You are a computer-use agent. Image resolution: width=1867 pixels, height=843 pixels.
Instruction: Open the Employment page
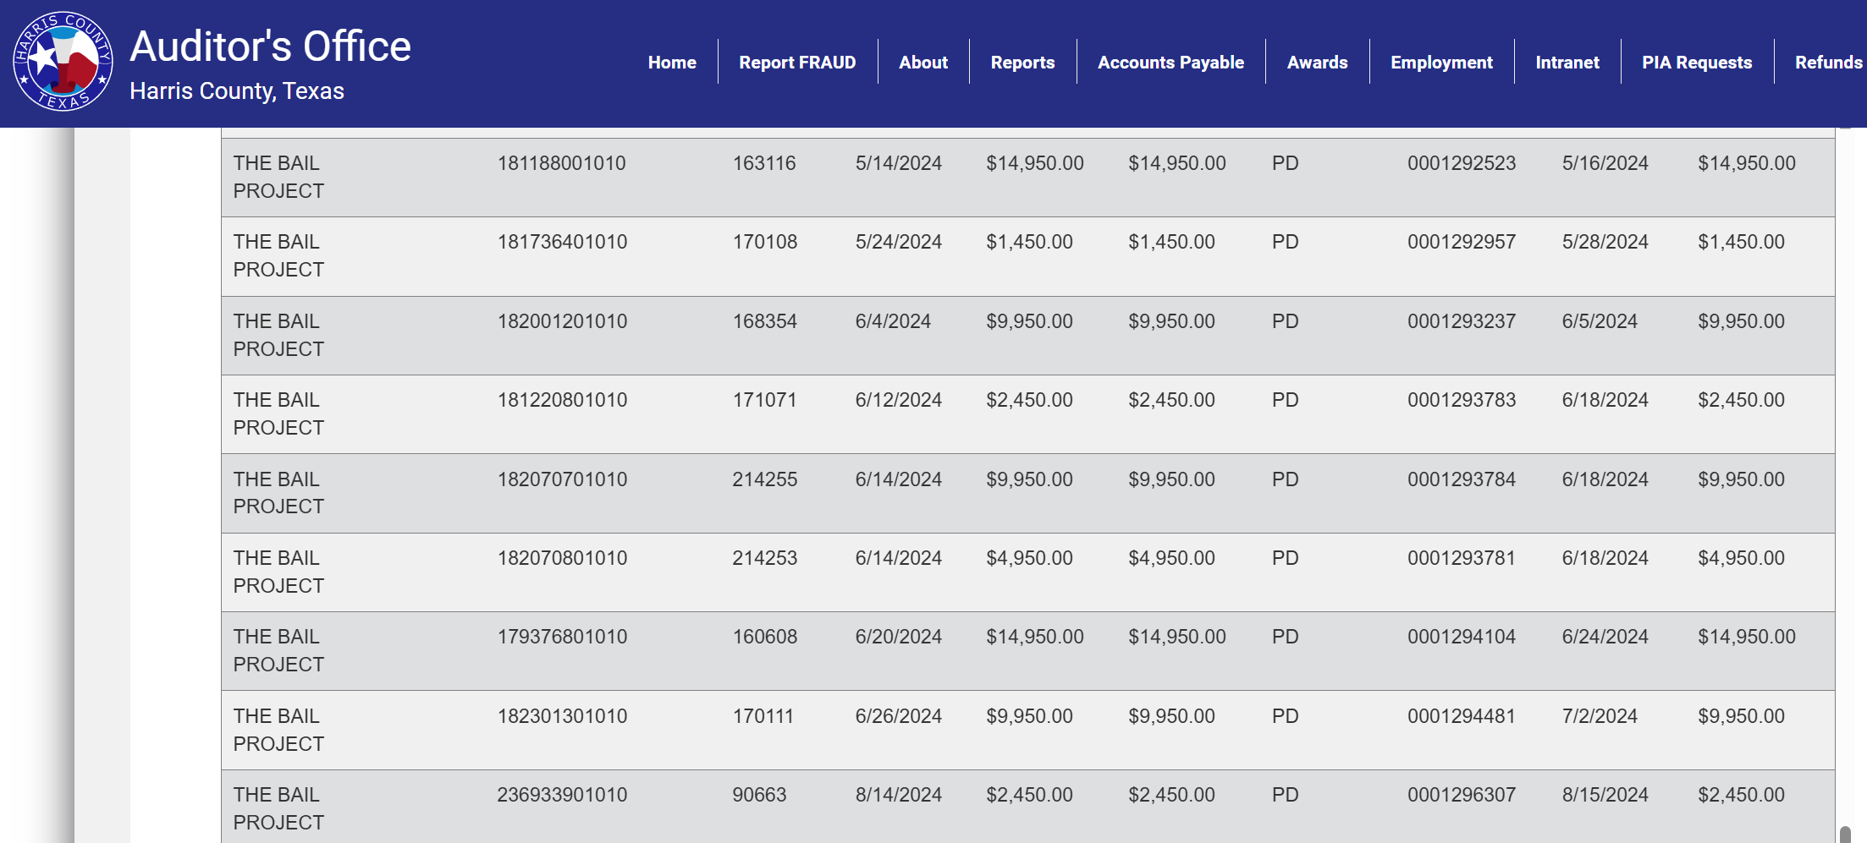pos(1441,62)
